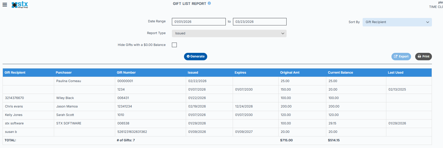Image resolution: width=443 pixels, height=148 pixels.
Task: Click the Time Clock menu item
Action: coord(436,7)
